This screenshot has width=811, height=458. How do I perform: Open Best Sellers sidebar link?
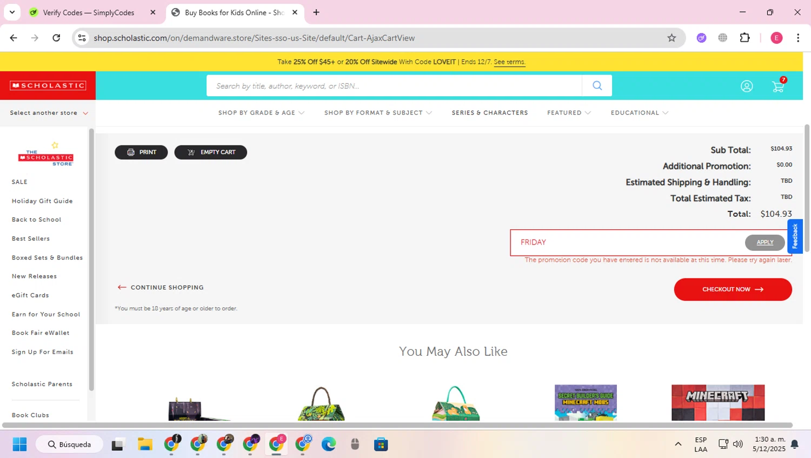(x=31, y=238)
